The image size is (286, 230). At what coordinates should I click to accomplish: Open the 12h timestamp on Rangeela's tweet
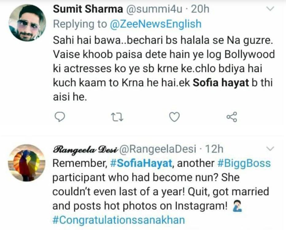[214, 149]
